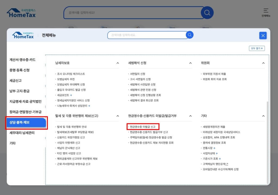Open 출입국 우대카드 발급 신청 link
278x195 pixels.
tap(71, 90)
